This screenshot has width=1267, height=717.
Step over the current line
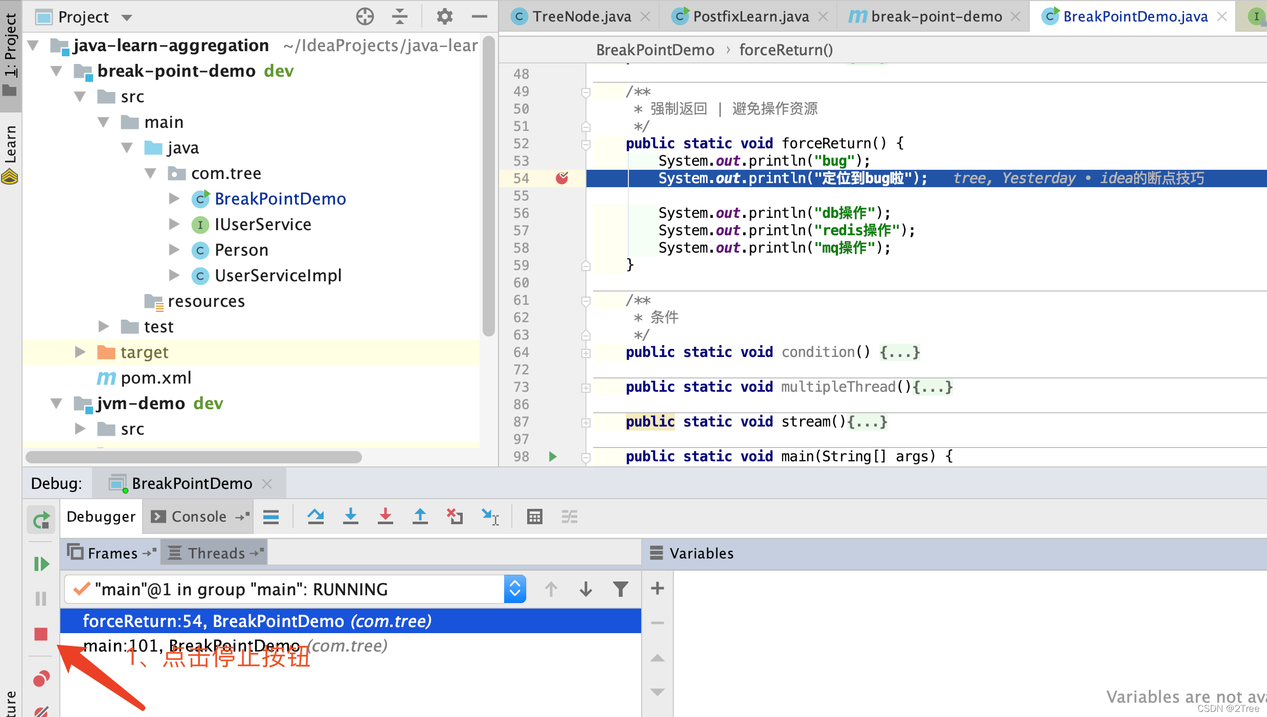pyautogui.click(x=315, y=517)
